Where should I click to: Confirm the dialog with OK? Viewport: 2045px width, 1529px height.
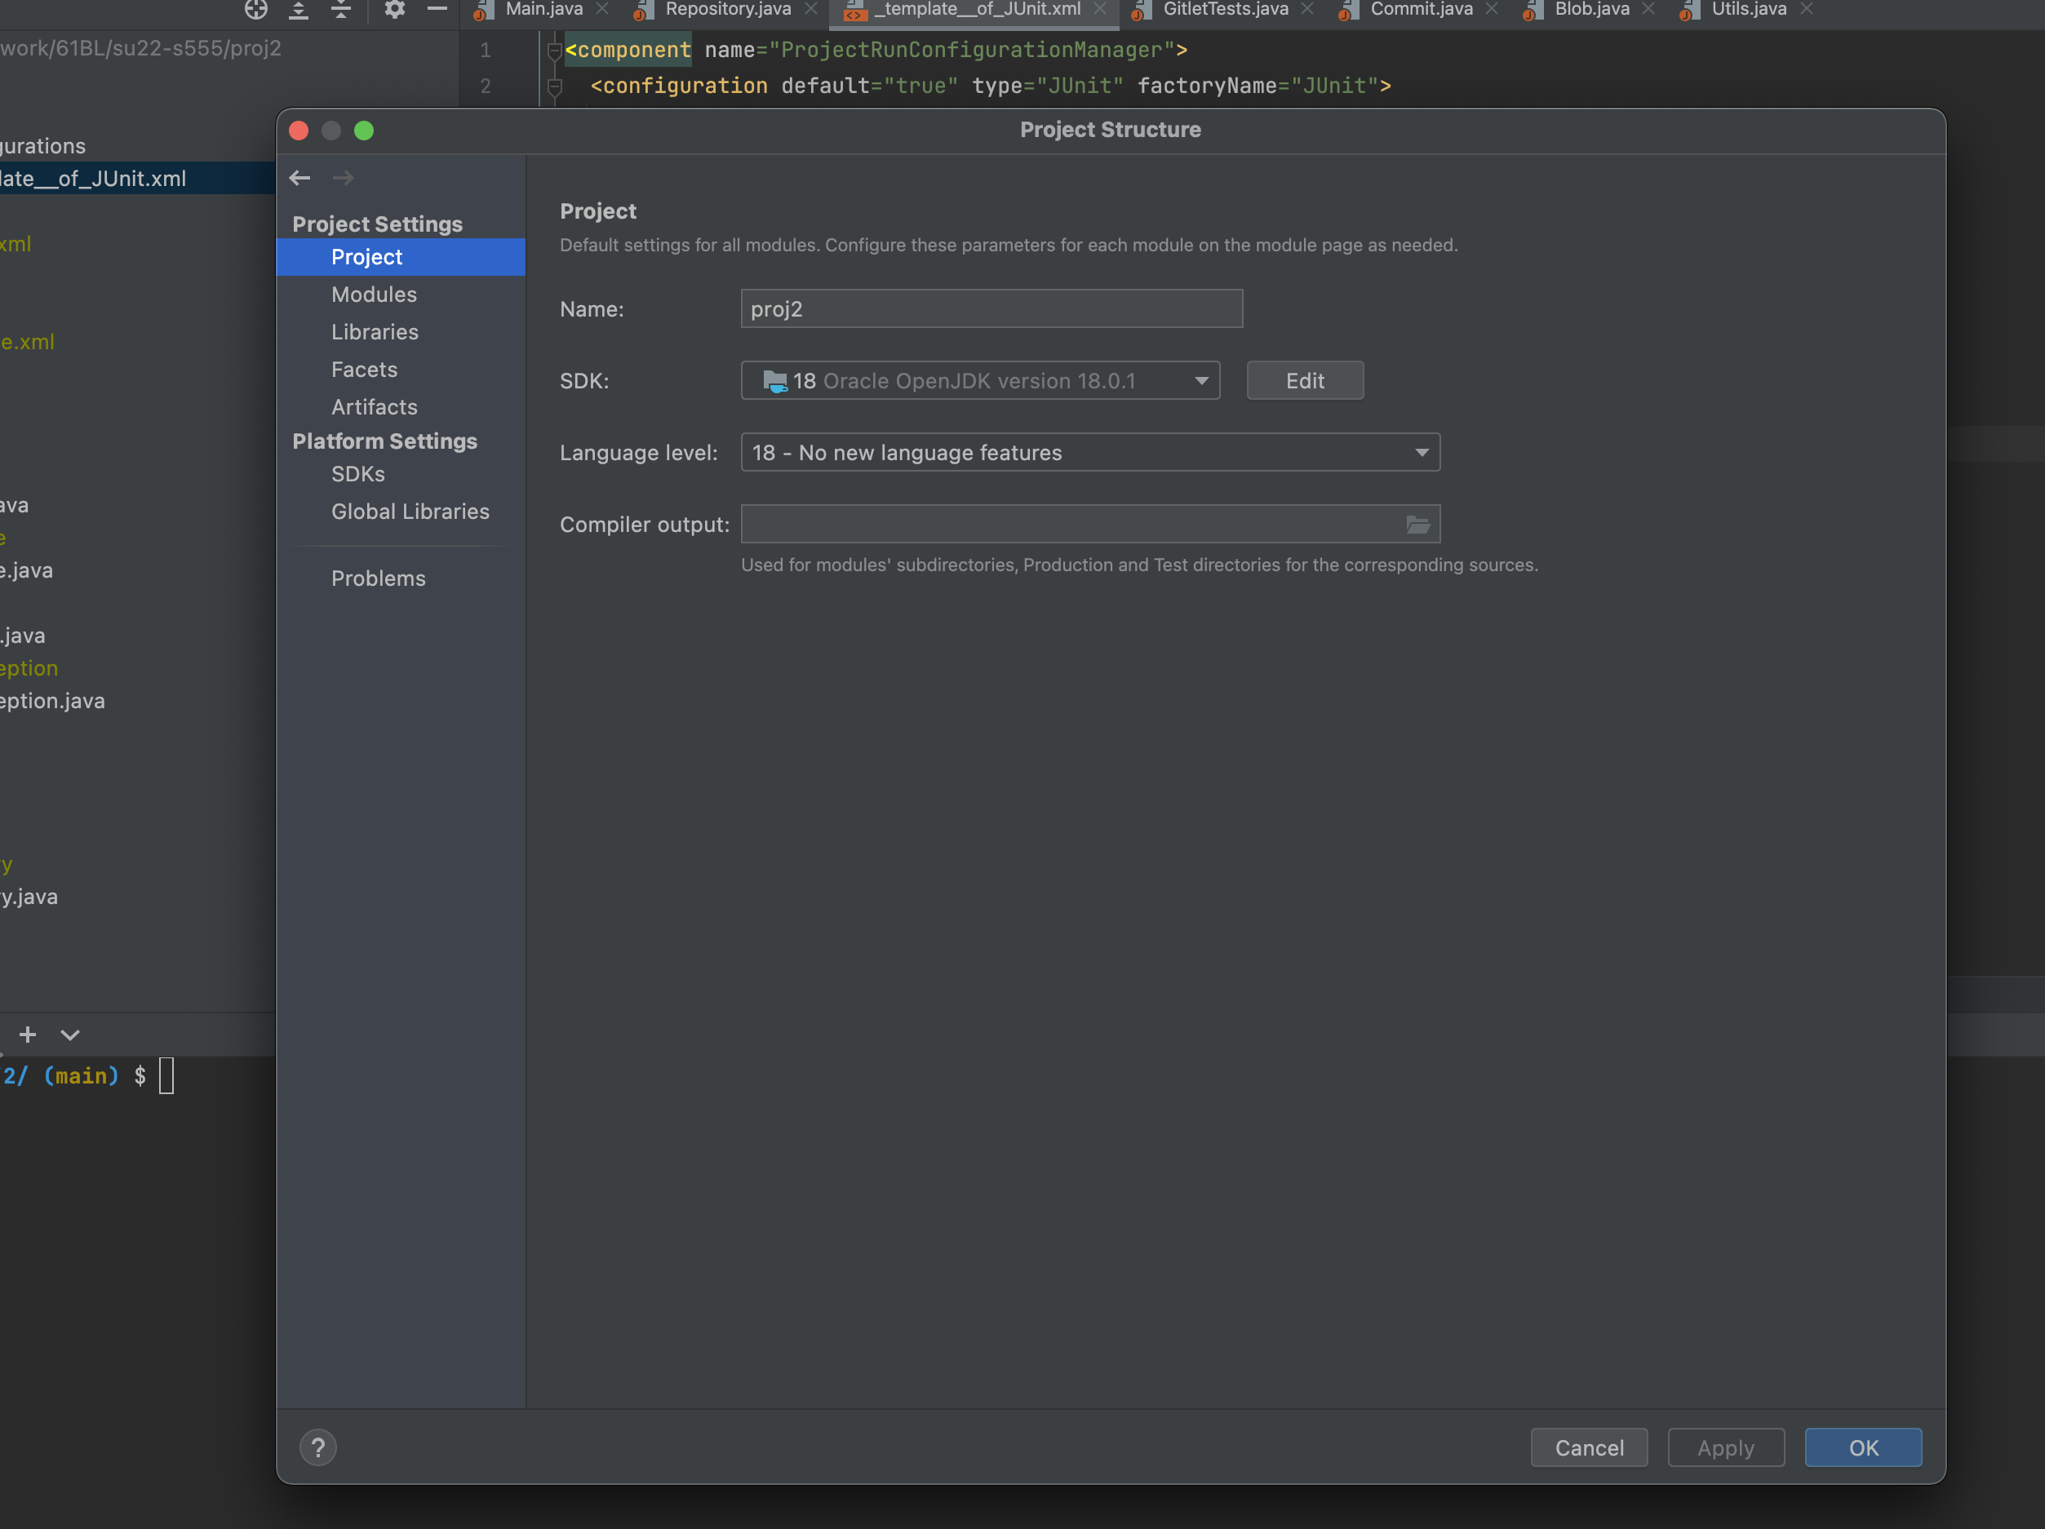point(1863,1447)
